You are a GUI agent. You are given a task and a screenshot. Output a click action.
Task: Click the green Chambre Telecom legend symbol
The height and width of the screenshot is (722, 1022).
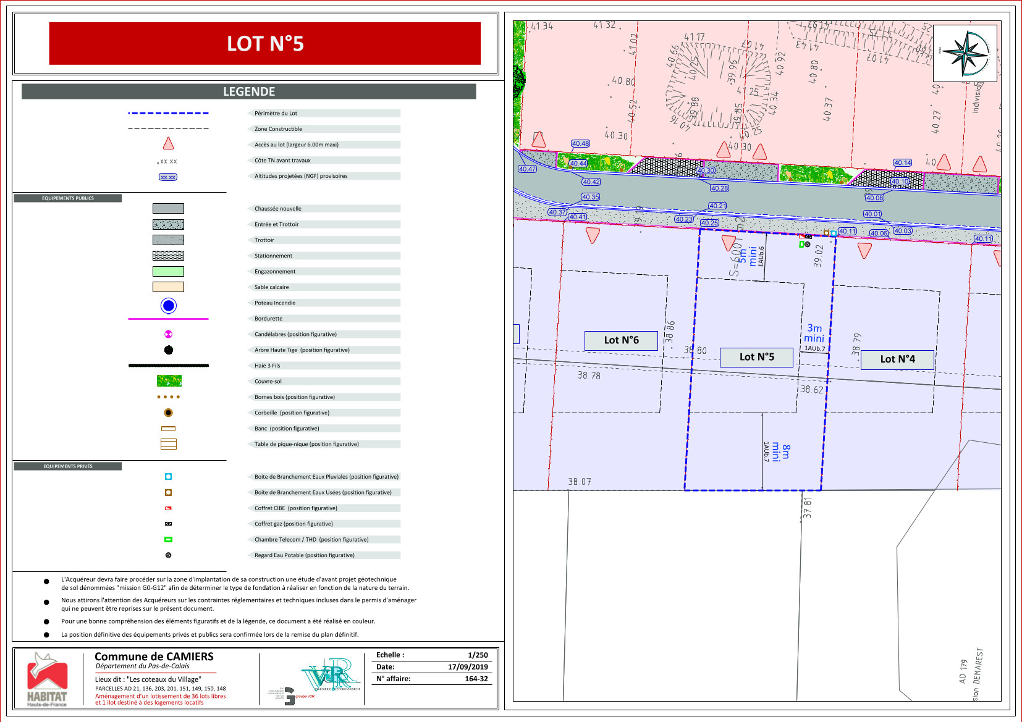coord(168,539)
